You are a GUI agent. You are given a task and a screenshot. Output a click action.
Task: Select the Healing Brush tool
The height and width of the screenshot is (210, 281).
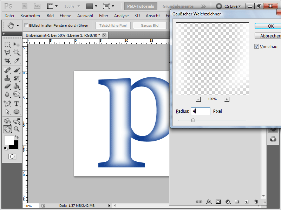[x=7, y=70]
